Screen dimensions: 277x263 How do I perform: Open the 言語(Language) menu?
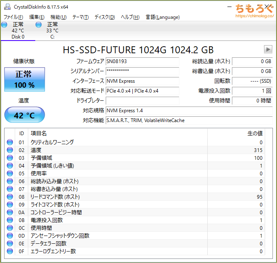coord(163,17)
